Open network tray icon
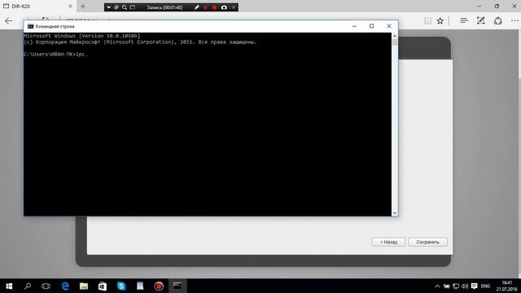The height and width of the screenshot is (293, 521). (x=456, y=286)
